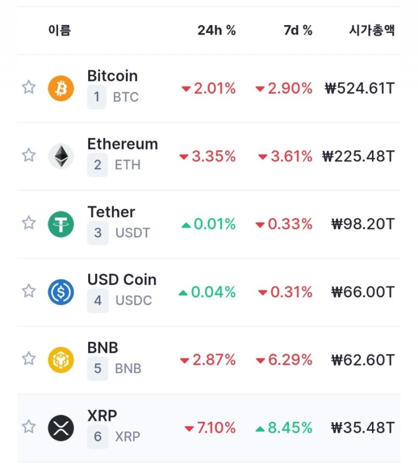Sort by the 7d % column header
This screenshot has height=464, width=418.
(298, 30)
